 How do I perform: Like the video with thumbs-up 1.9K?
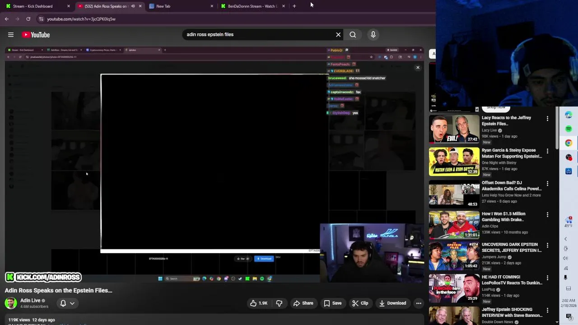[x=258, y=303]
